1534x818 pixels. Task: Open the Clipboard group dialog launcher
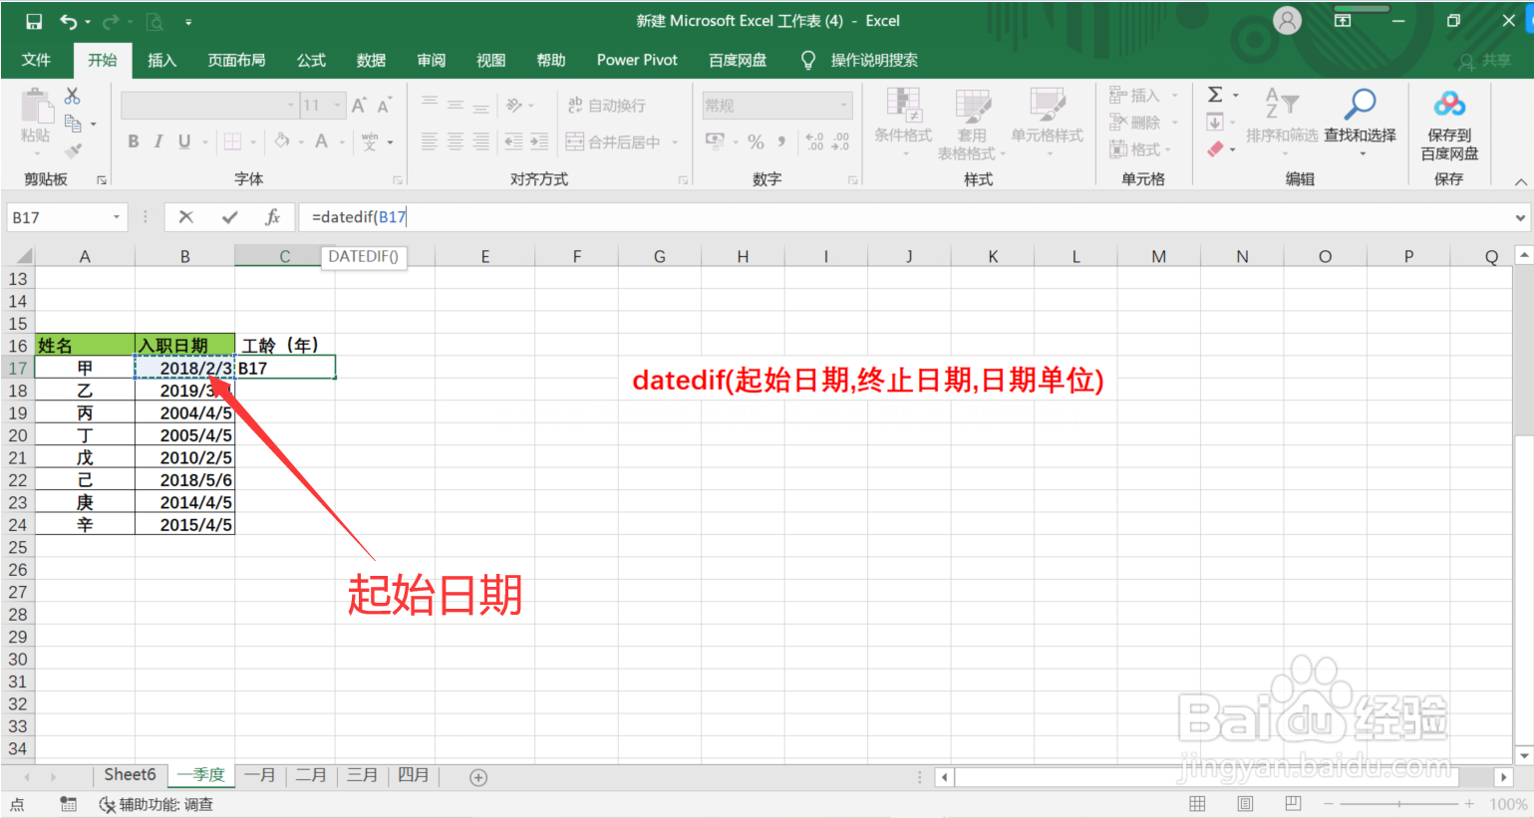coord(101,180)
